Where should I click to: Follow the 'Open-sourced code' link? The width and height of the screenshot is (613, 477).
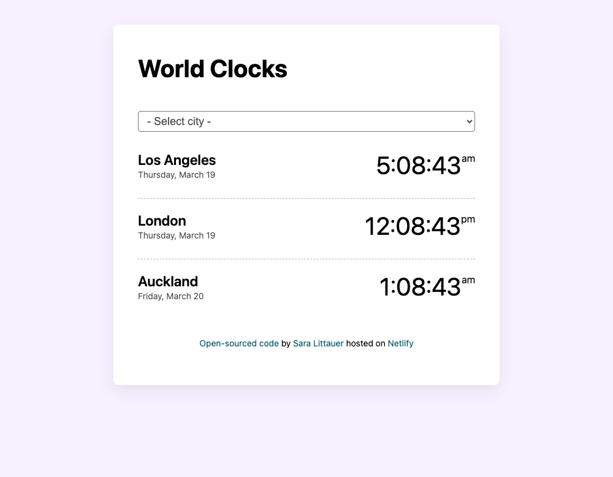click(239, 343)
